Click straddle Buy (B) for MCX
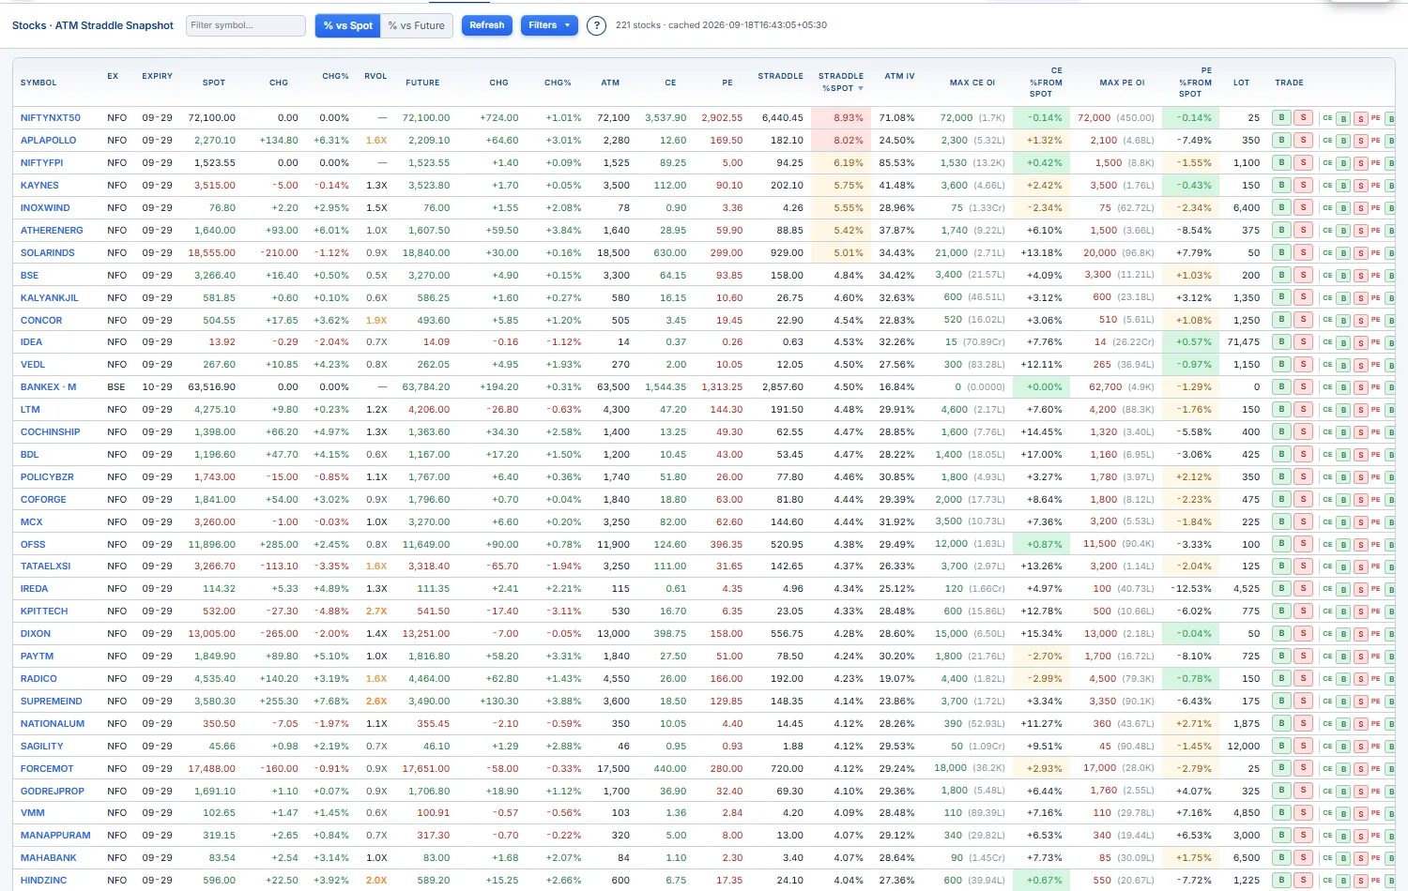 [1281, 521]
